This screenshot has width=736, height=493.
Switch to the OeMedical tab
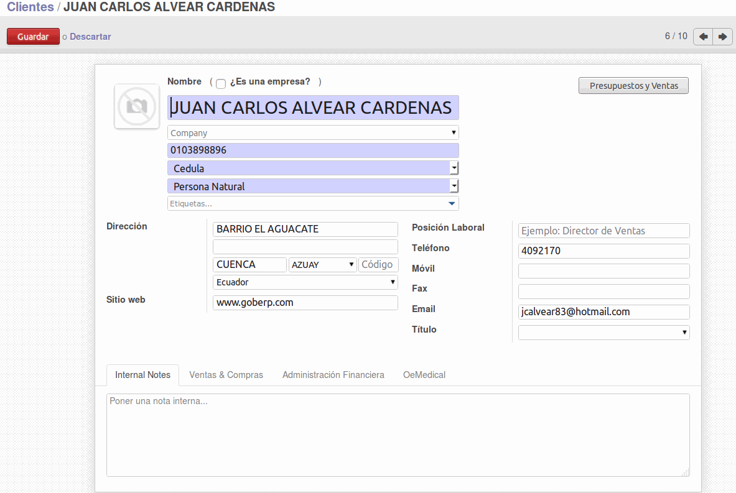[x=424, y=375]
